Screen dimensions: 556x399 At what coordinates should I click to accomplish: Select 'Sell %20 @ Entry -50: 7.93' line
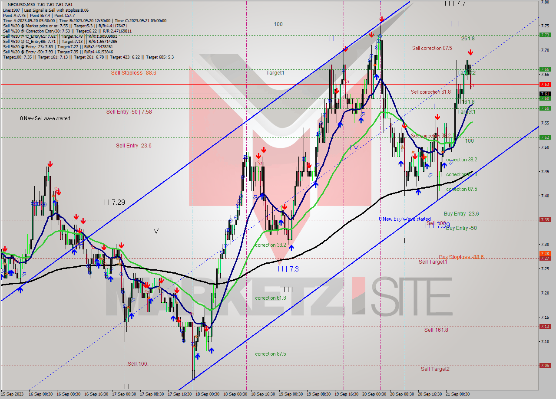tap(59, 52)
